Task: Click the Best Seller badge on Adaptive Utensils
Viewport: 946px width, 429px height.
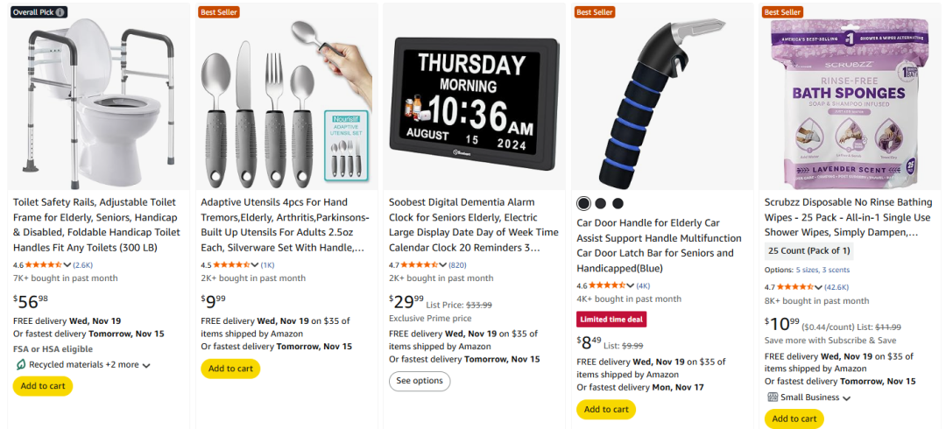Action: point(219,11)
